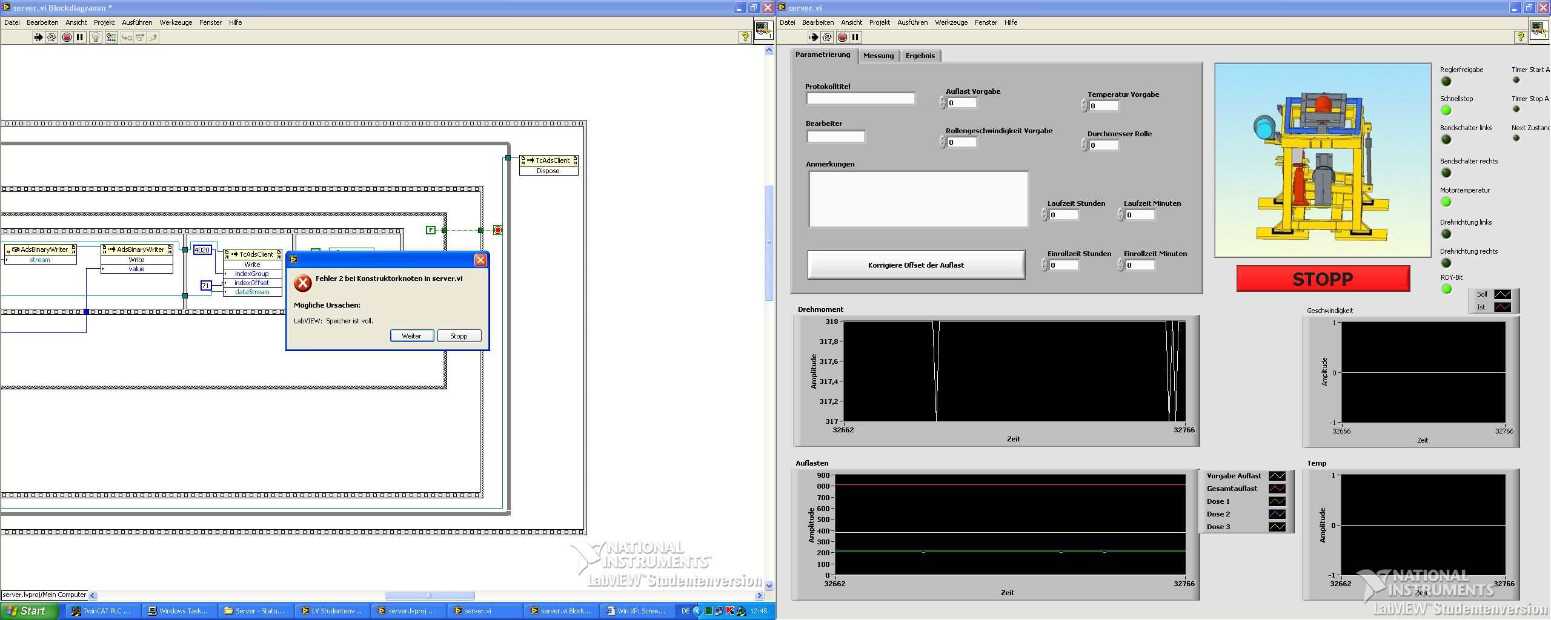The width and height of the screenshot is (1551, 620).
Task: Click Stopp in the error dialog
Action: [459, 336]
